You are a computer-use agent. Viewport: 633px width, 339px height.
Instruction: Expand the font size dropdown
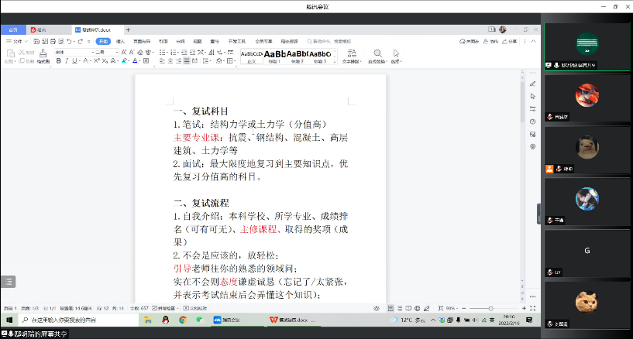click(x=112, y=52)
